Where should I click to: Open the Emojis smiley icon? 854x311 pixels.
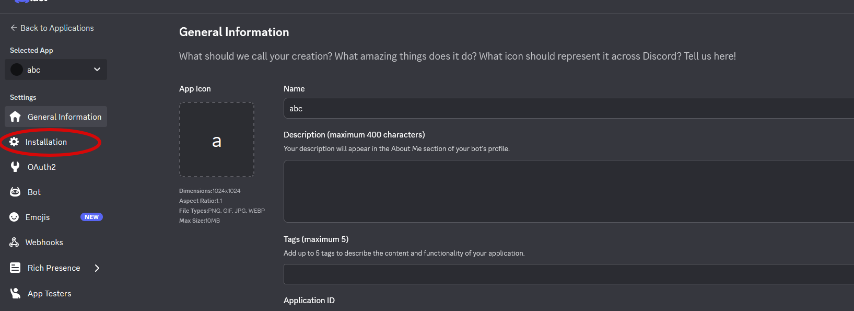pyautogui.click(x=15, y=217)
